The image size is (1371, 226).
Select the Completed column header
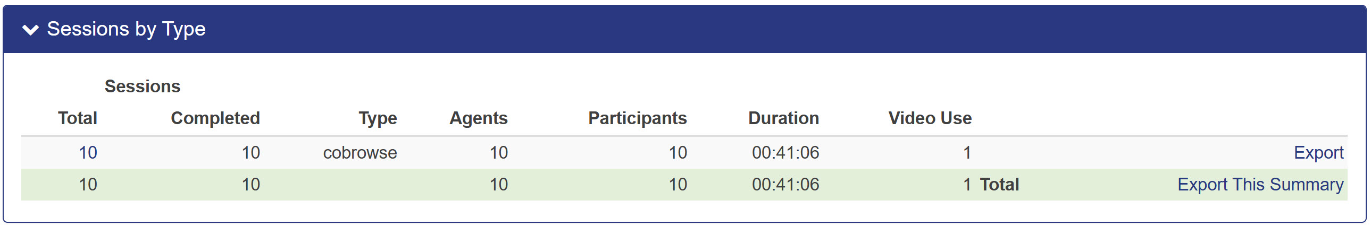click(x=215, y=118)
